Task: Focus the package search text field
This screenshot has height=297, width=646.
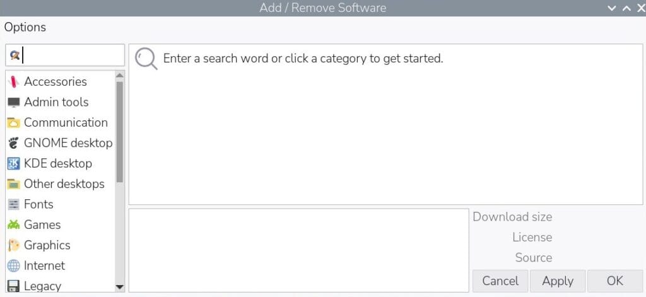Action: click(x=73, y=55)
